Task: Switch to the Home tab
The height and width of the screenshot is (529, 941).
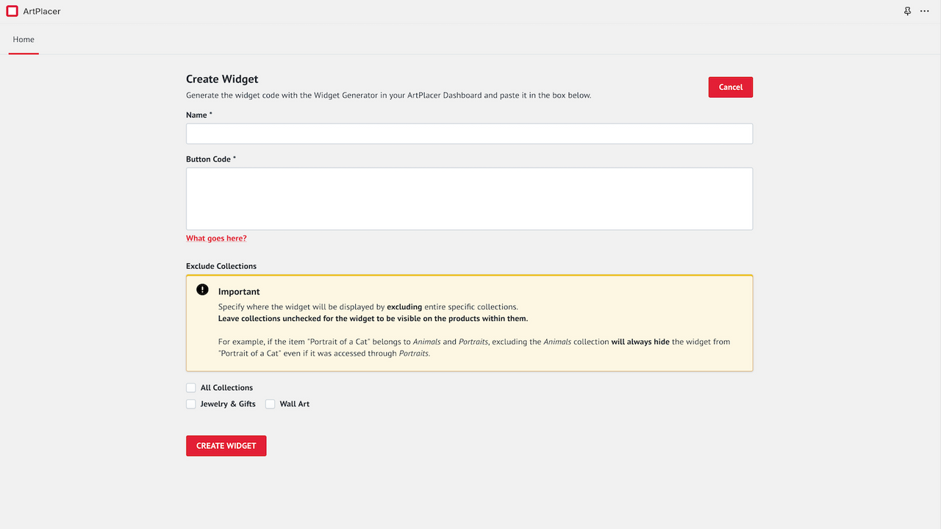Action: 24,40
